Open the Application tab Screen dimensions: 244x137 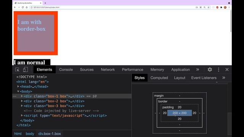[180, 70]
